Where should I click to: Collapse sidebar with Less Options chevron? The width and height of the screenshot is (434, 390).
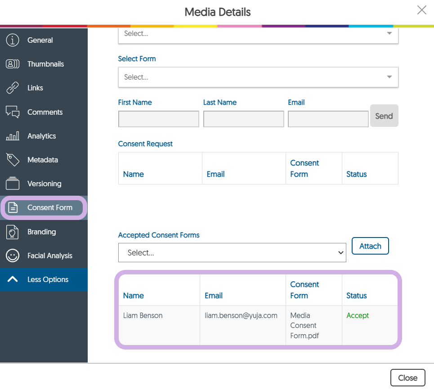point(13,279)
